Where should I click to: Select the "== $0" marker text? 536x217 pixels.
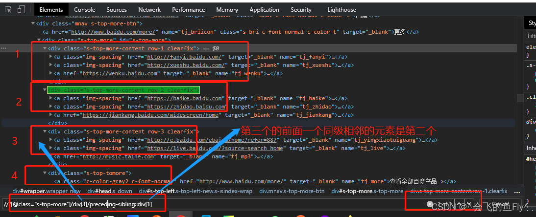[211, 48]
